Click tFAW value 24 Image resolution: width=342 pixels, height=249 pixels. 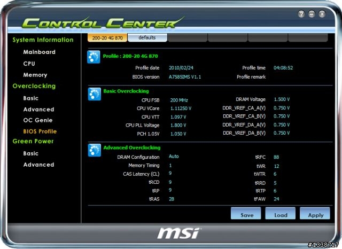pos(276,199)
